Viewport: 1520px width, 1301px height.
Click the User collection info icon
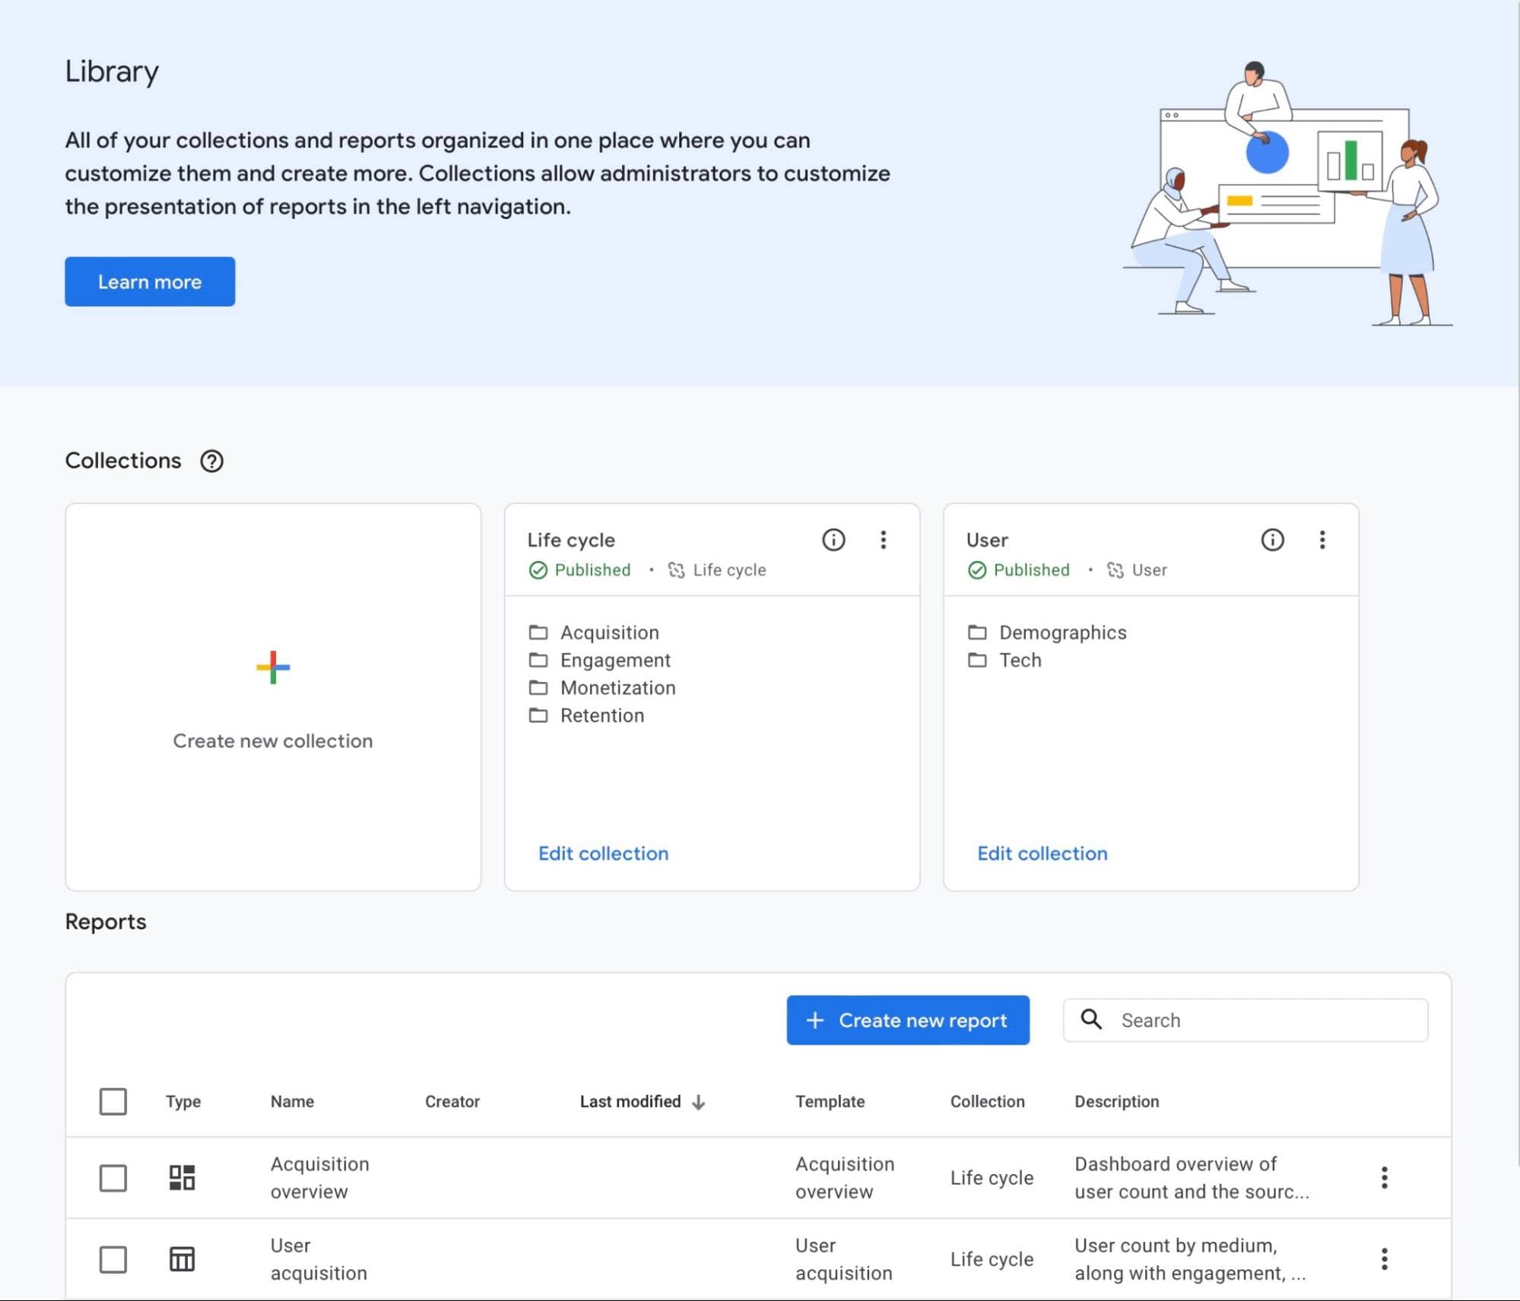click(1272, 540)
